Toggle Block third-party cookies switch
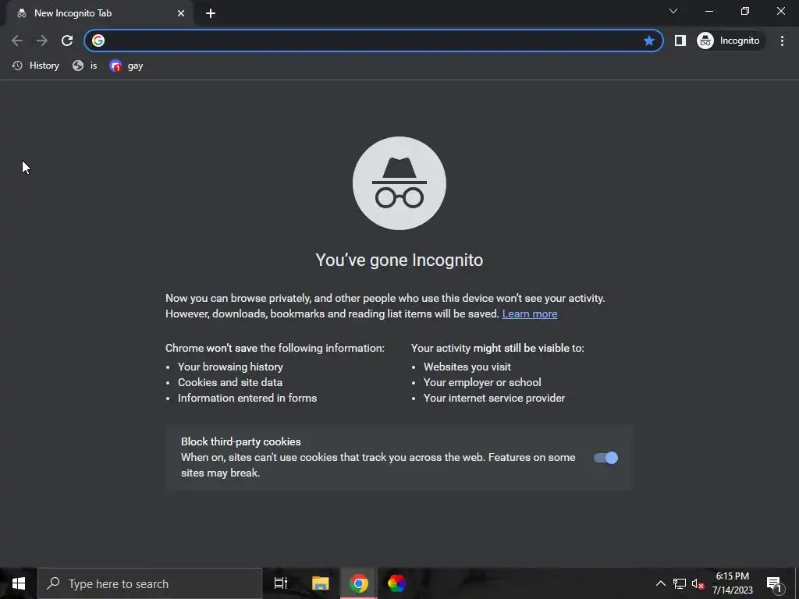Screen dimensions: 799x599 [605, 458]
